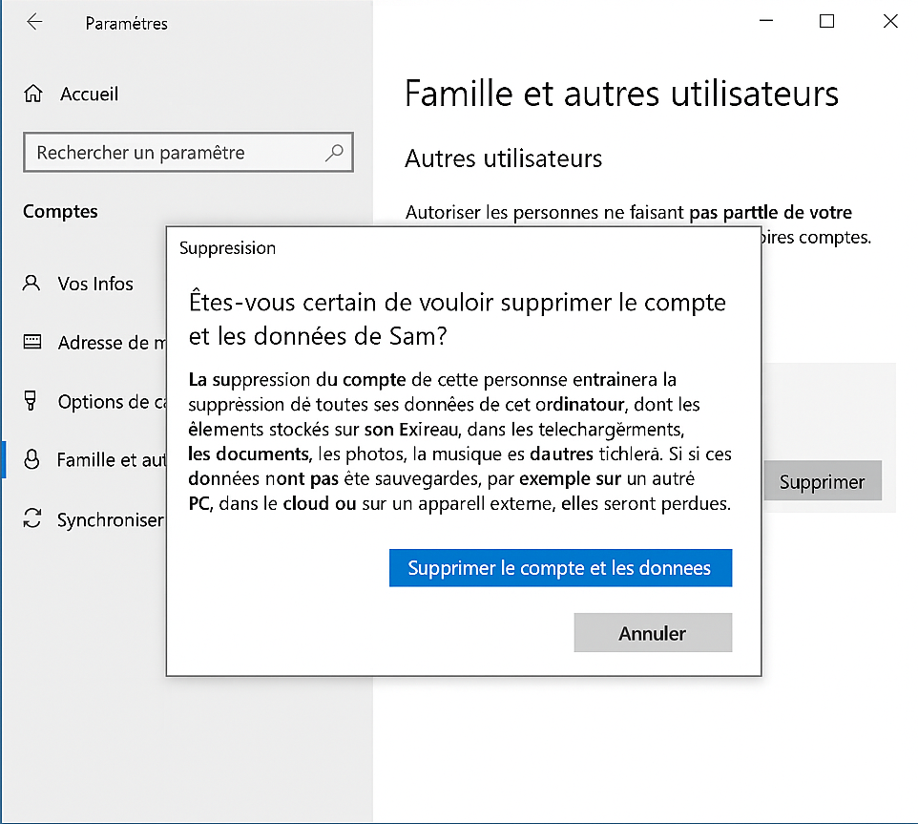The image size is (918, 824).
Task: Open Synchroniser settings entry
Action: pyautogui.click(x=111, y=519)
